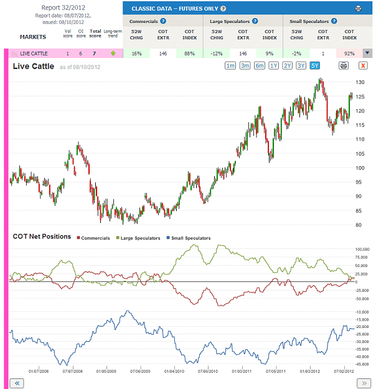Open the Commercials help question mark
The height and width of the screenshot is (389, 376).
coord(163,21)
